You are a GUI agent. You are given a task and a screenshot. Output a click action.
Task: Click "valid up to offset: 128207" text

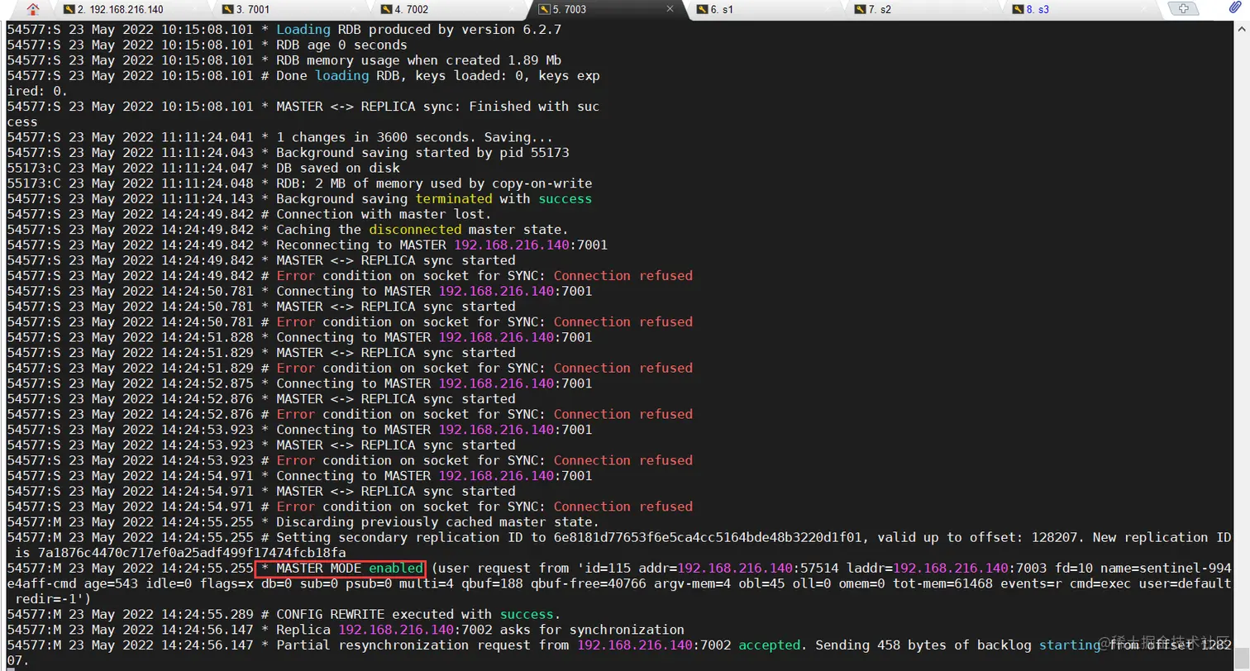pyautogui.click(x=978, y=538)
